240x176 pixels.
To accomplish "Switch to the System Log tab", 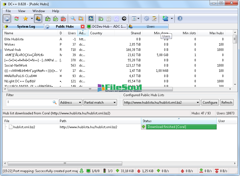I will (x=24, y=27).
